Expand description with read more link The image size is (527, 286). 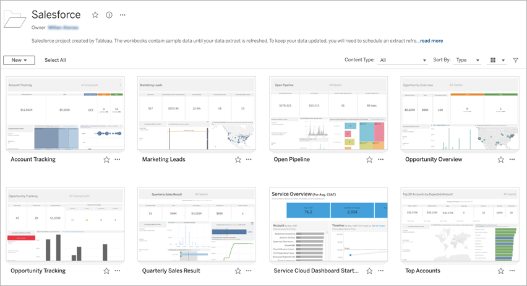tap(432, 41)
